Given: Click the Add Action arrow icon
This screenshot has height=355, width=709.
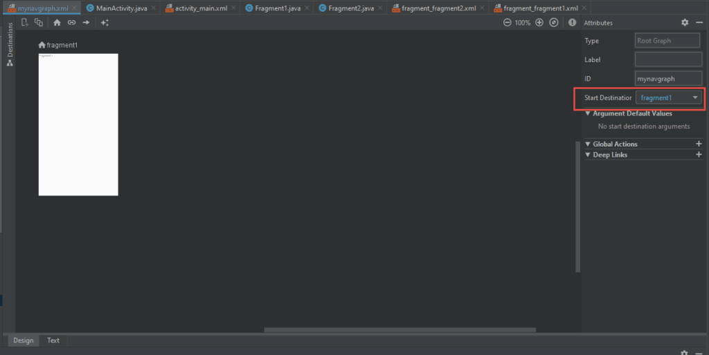Looking at the screenshot, I should [x=86, y=23].
